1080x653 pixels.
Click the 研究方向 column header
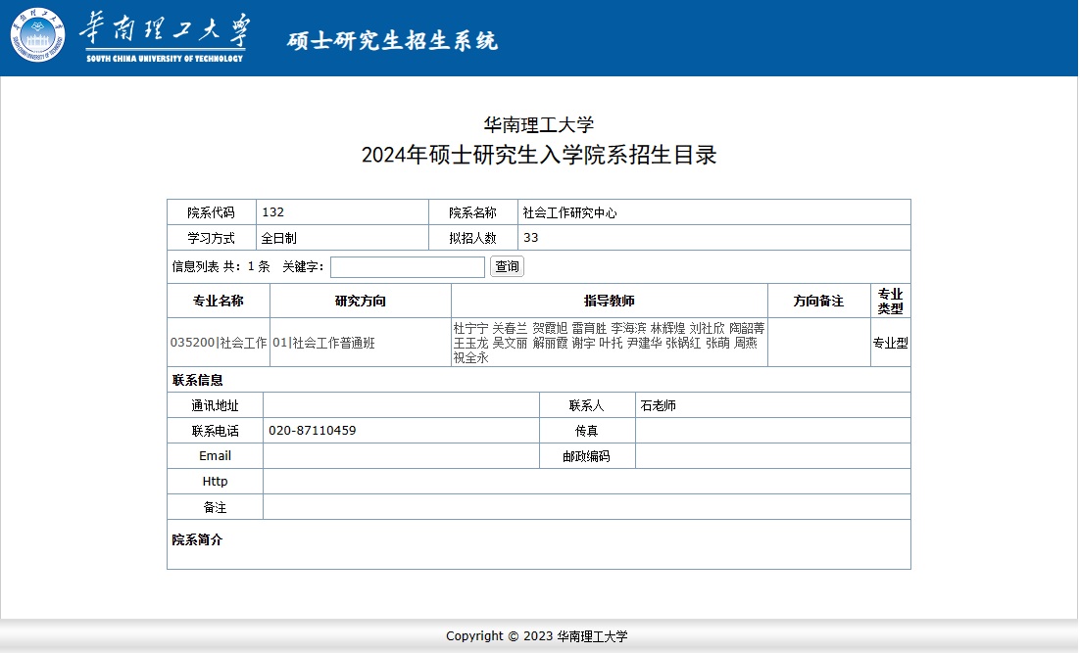point(360,302)
